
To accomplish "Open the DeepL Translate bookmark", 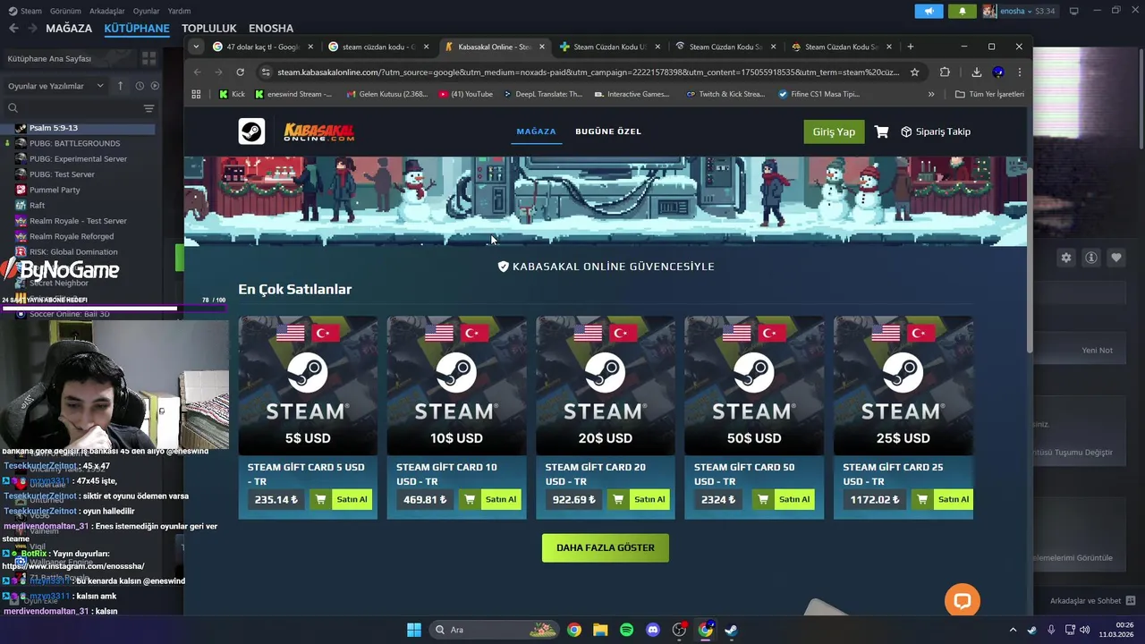I will click(543, 94).
